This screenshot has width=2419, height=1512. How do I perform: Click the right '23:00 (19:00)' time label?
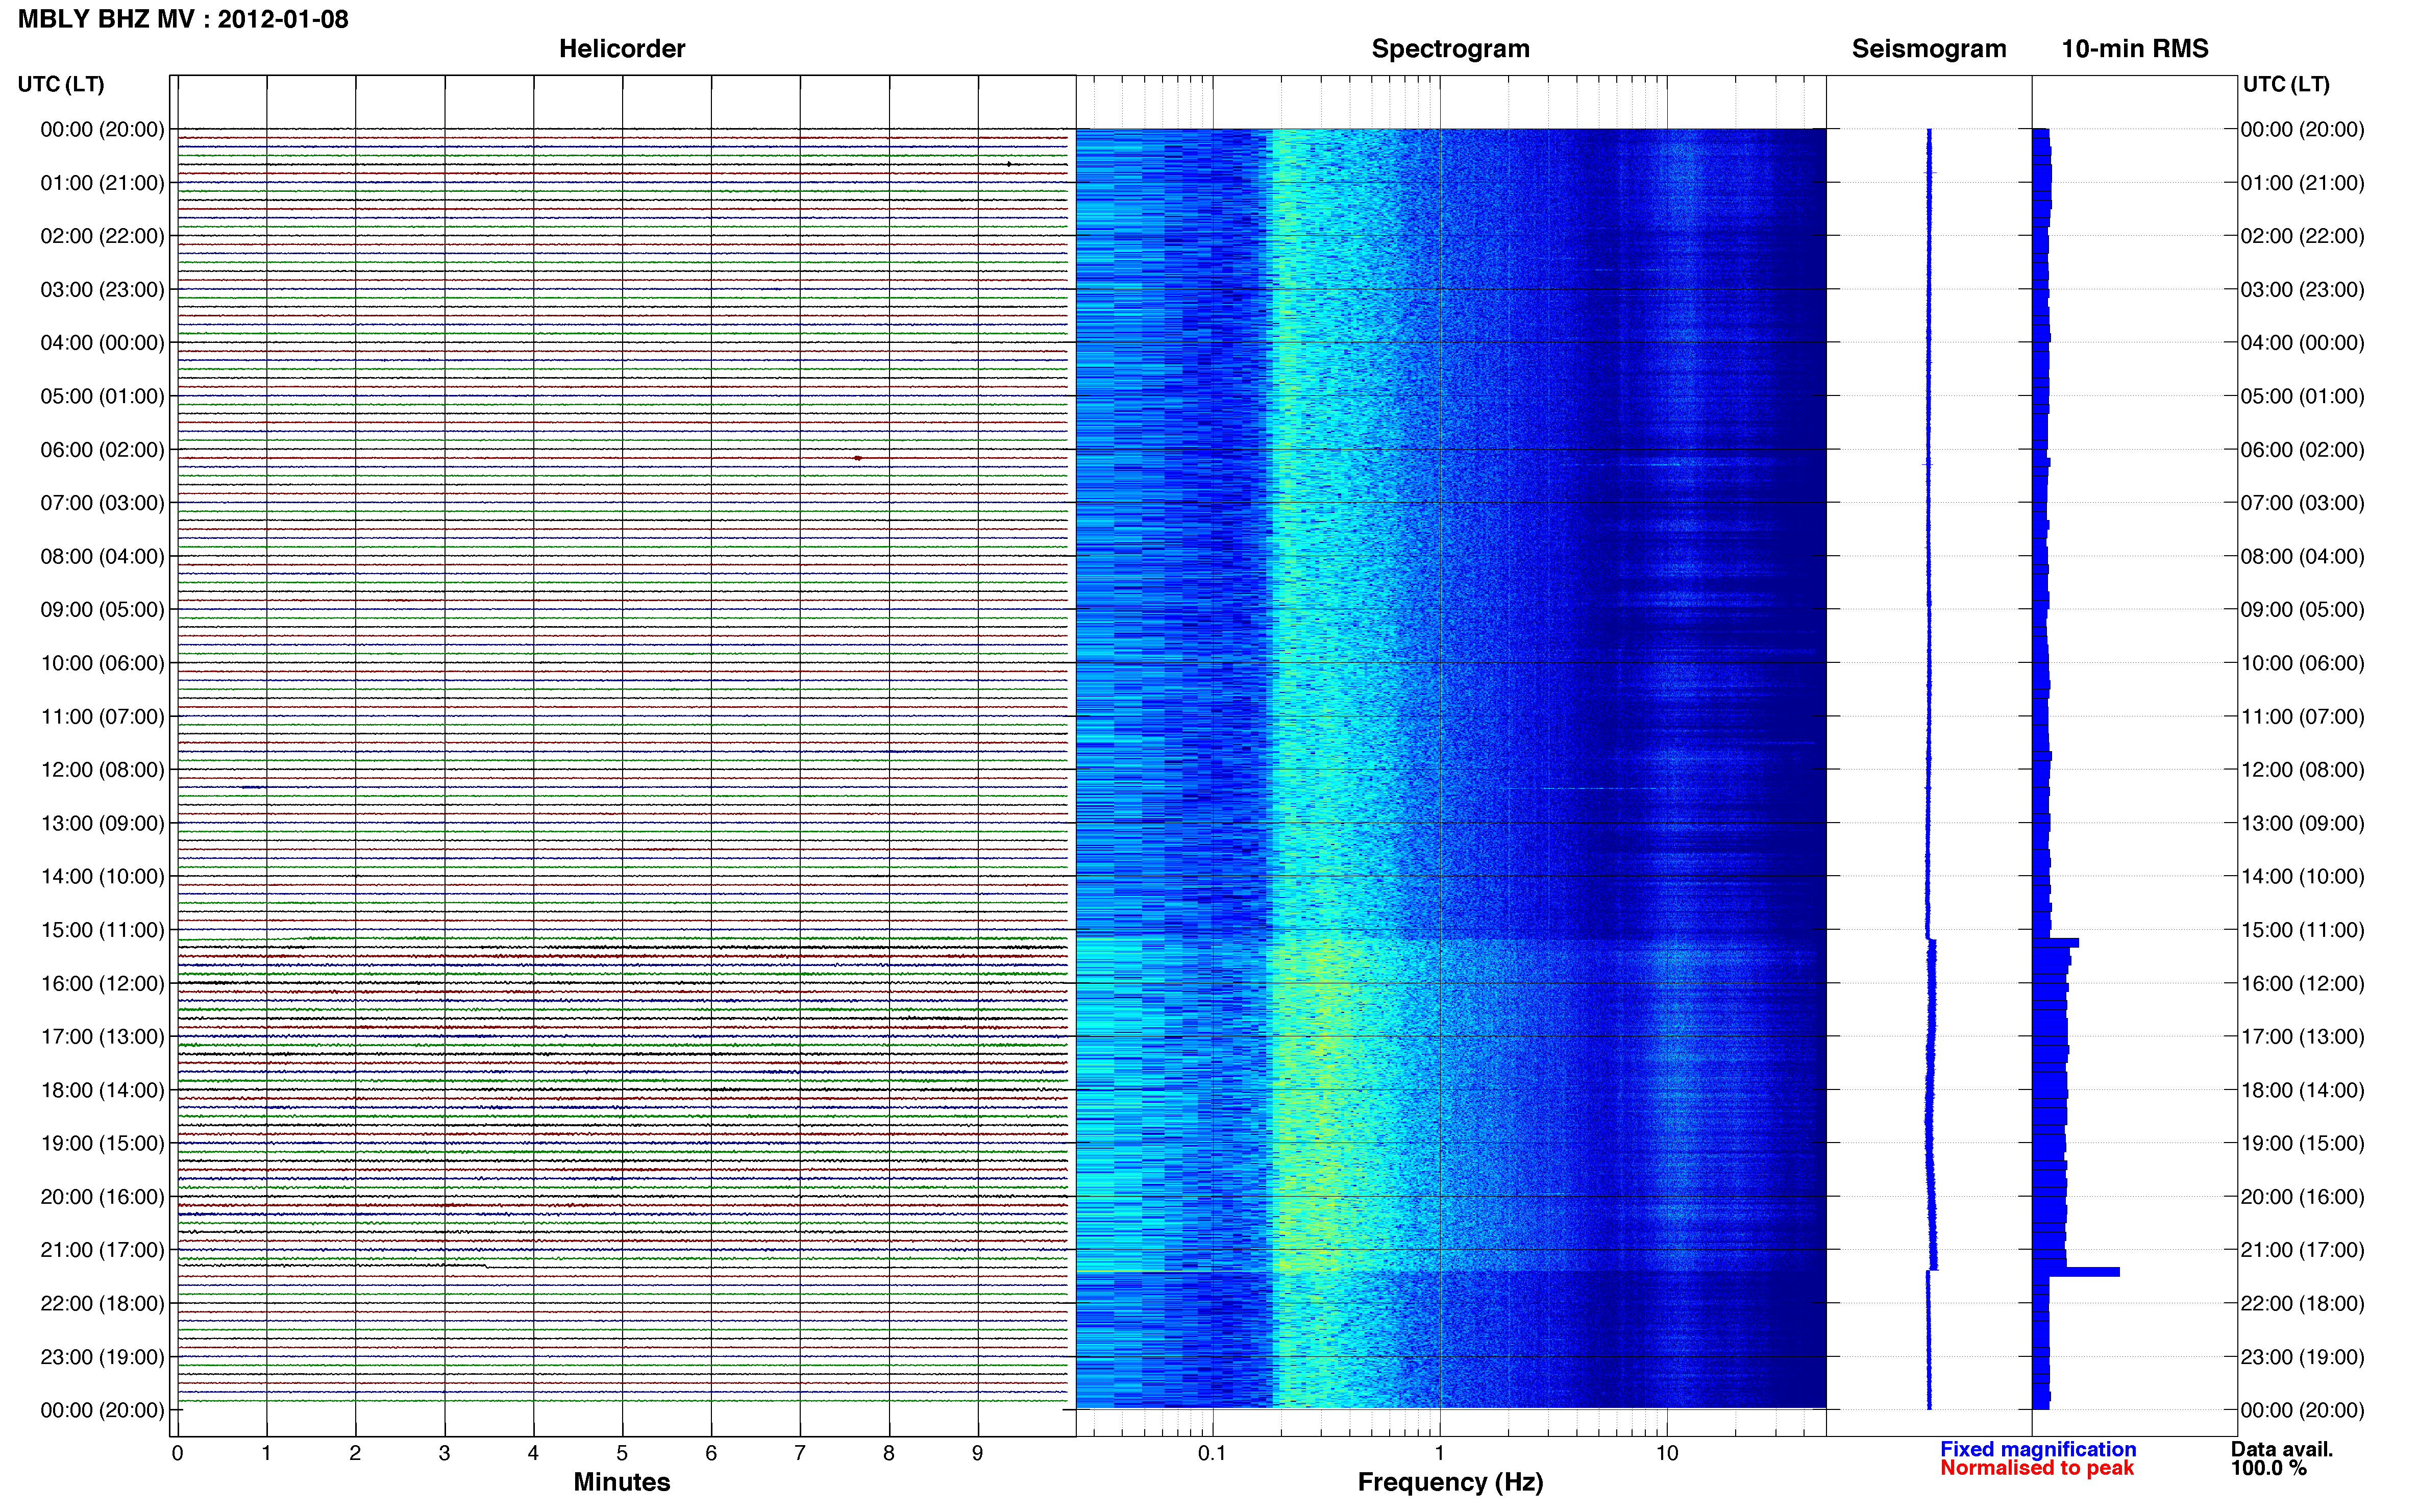(2302, 1357)
